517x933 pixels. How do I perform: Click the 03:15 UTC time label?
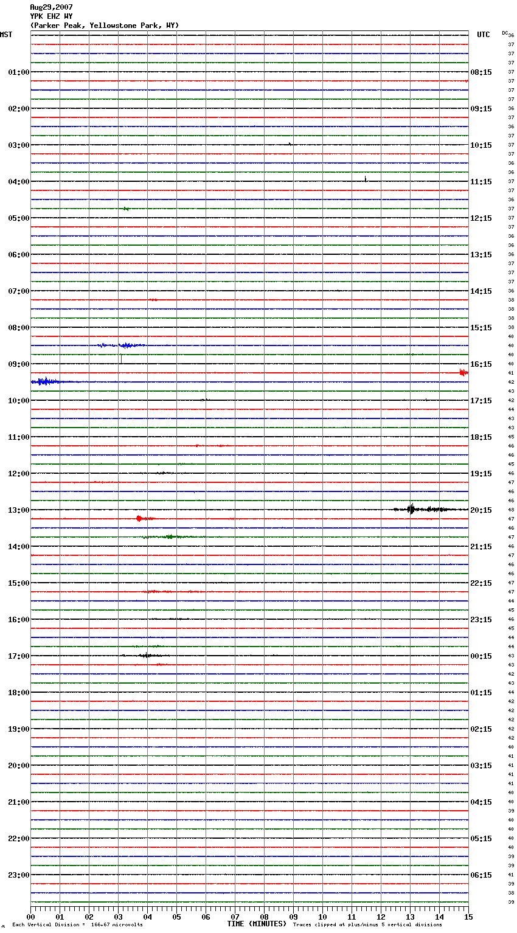click(481, 766)
